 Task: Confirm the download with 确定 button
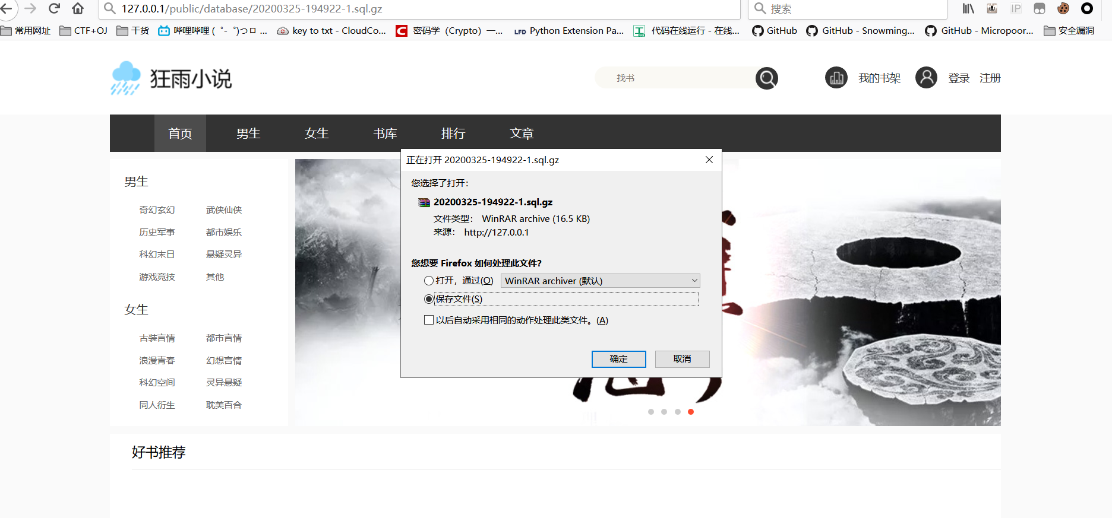coord(618,359)
